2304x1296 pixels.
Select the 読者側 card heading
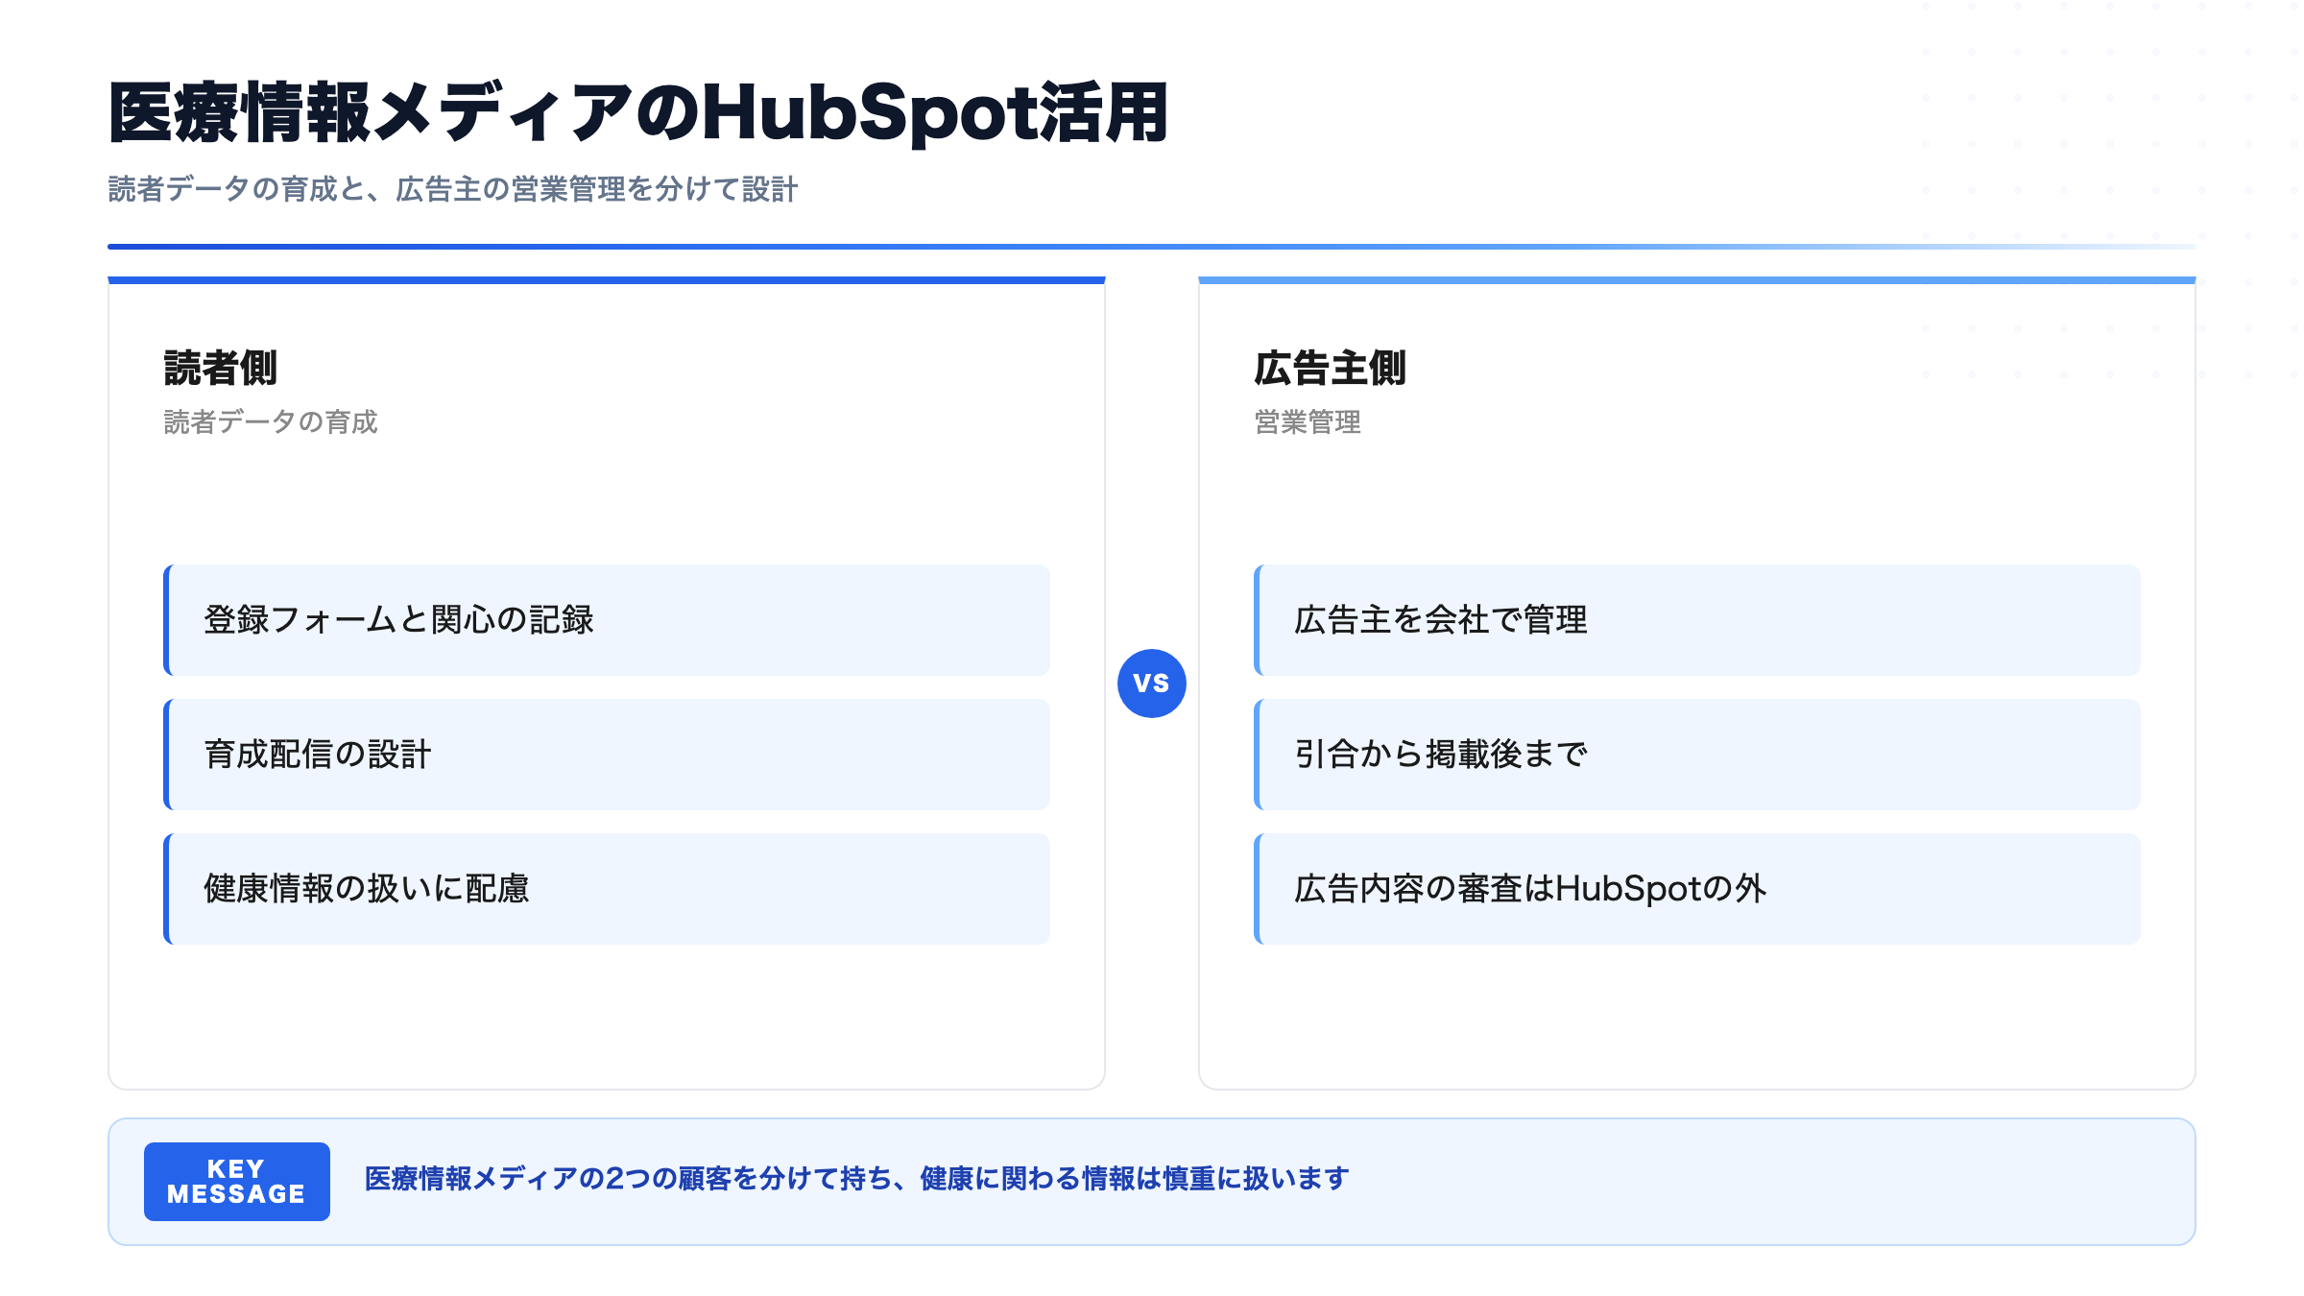(x=221, y=368)
